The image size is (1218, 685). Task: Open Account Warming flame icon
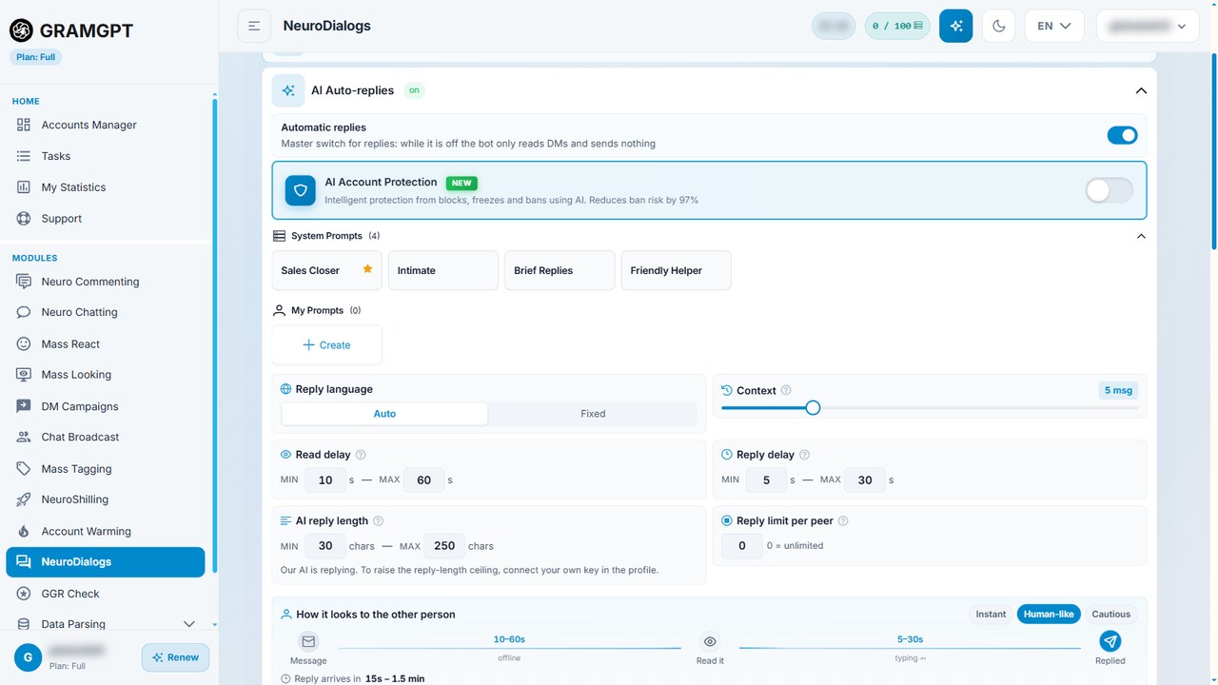24,531
